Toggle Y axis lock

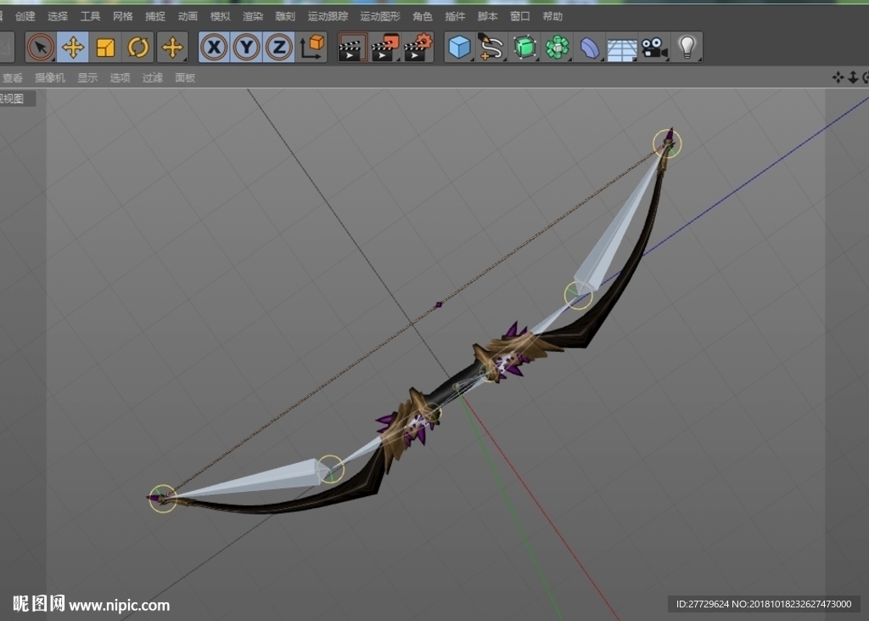click(247, 48)
